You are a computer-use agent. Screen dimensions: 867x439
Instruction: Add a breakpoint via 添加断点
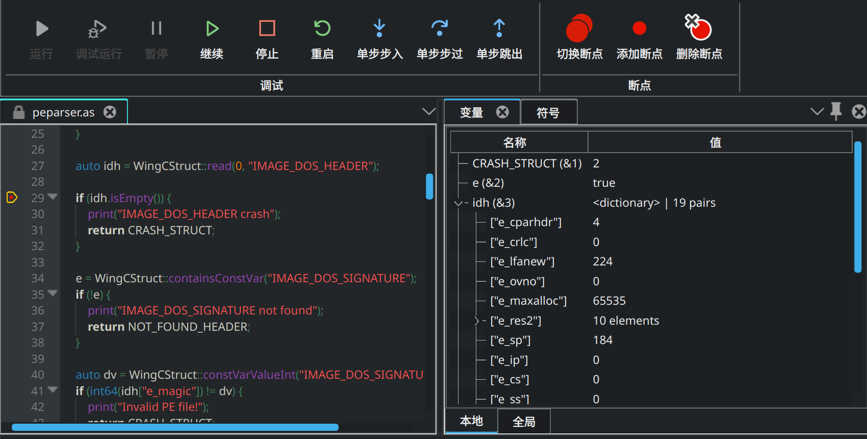pos(639,29)
